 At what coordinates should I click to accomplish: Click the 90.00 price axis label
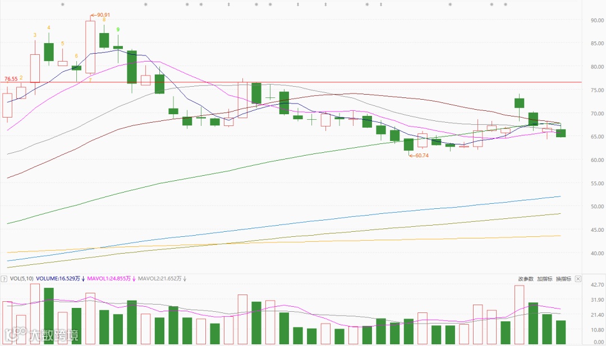coord(597,20)
